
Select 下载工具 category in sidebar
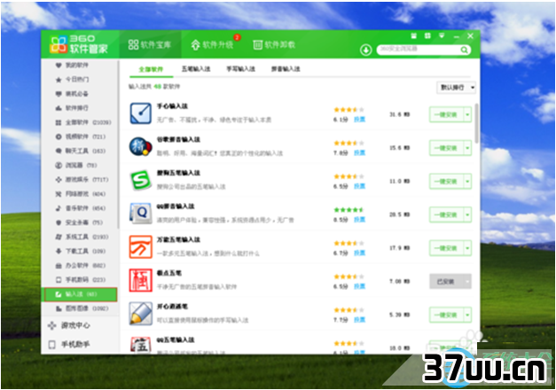coord(81,251)
